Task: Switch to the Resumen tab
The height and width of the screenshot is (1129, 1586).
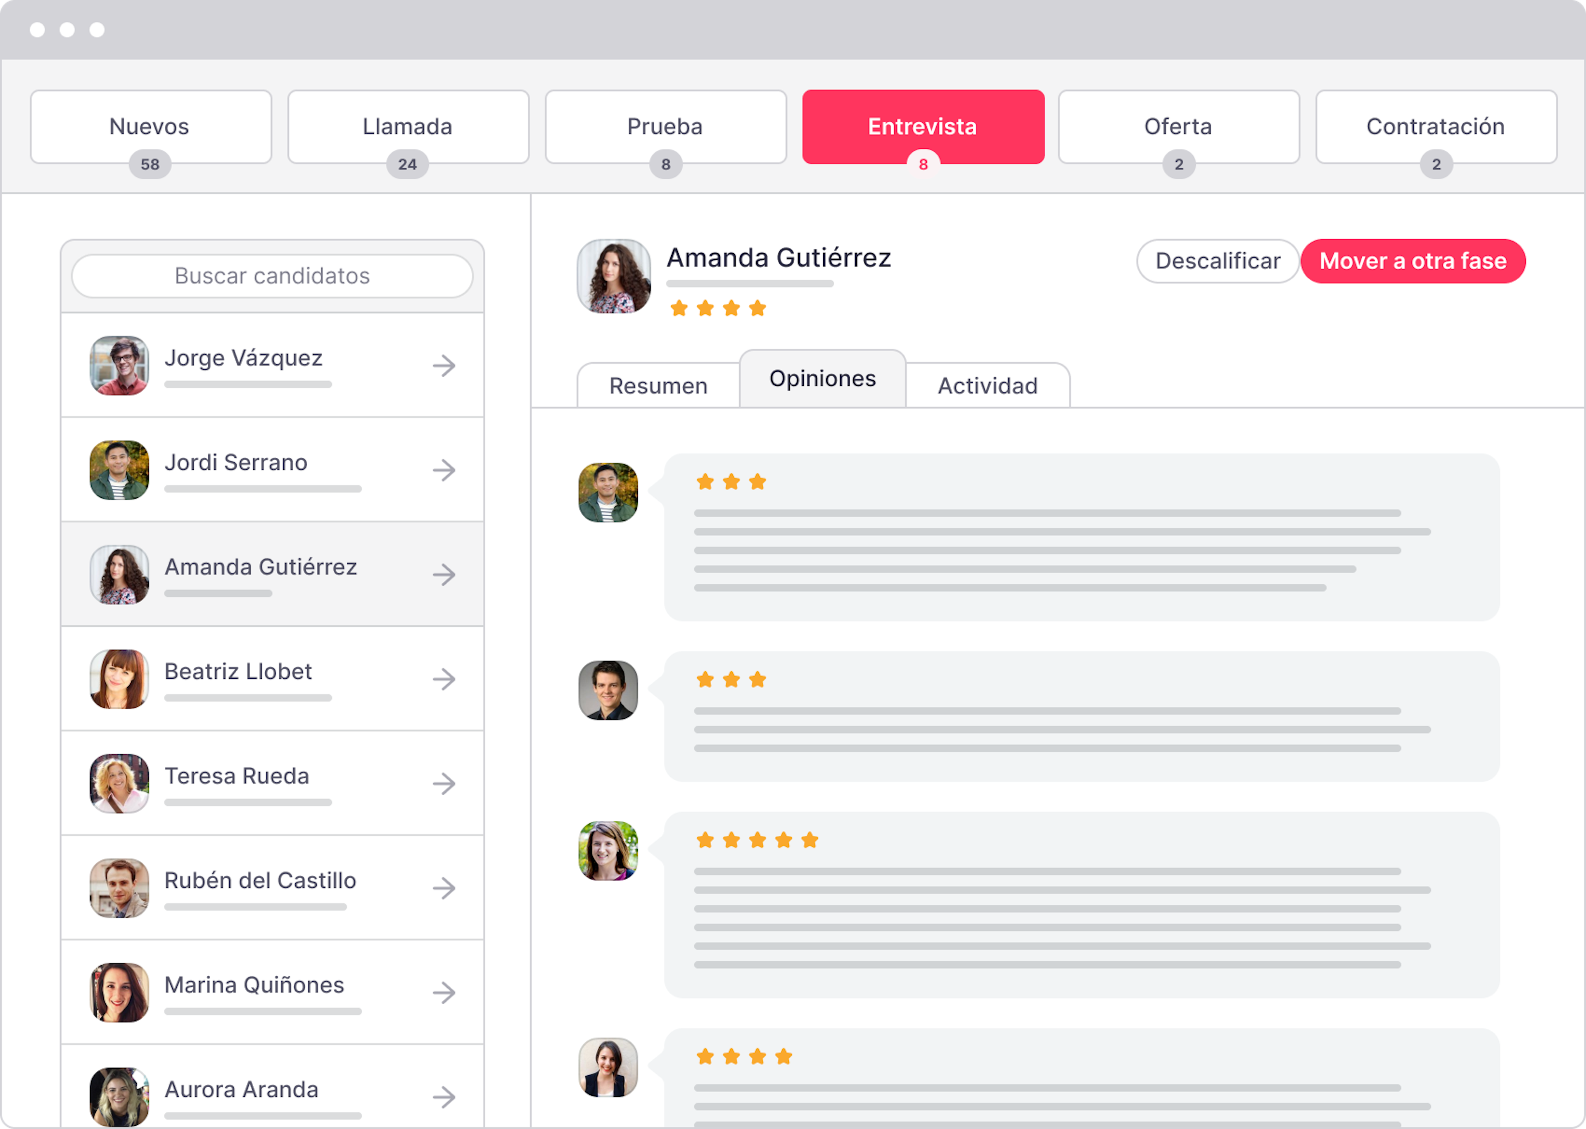Action: click(x=658, y=385)
